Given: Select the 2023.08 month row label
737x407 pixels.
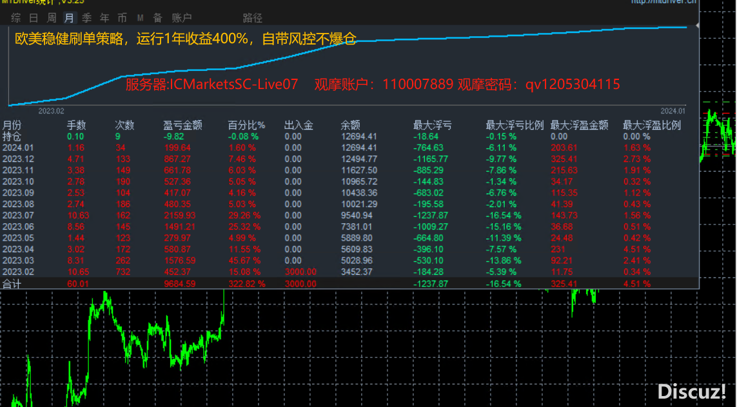Looking at the screenshot, I should pyautogui.click(x=18, y=204).
